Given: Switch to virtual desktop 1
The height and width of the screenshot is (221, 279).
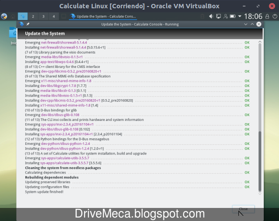Looking at the screenshot, I should click(23, 17).
